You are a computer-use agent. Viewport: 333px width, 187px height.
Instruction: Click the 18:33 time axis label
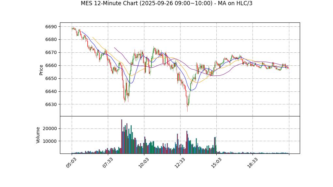coord(252,163)
